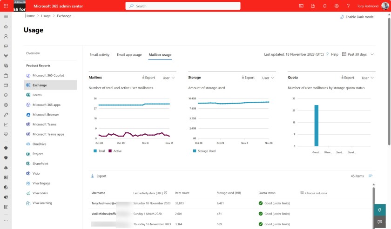Viewport: 391px width, 229px height.
Task: Click the Microsoft Browser Edge icon
Action: [28, 114]
